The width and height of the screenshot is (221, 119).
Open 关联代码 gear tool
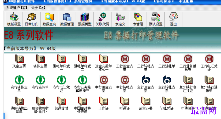coord(103,19)
